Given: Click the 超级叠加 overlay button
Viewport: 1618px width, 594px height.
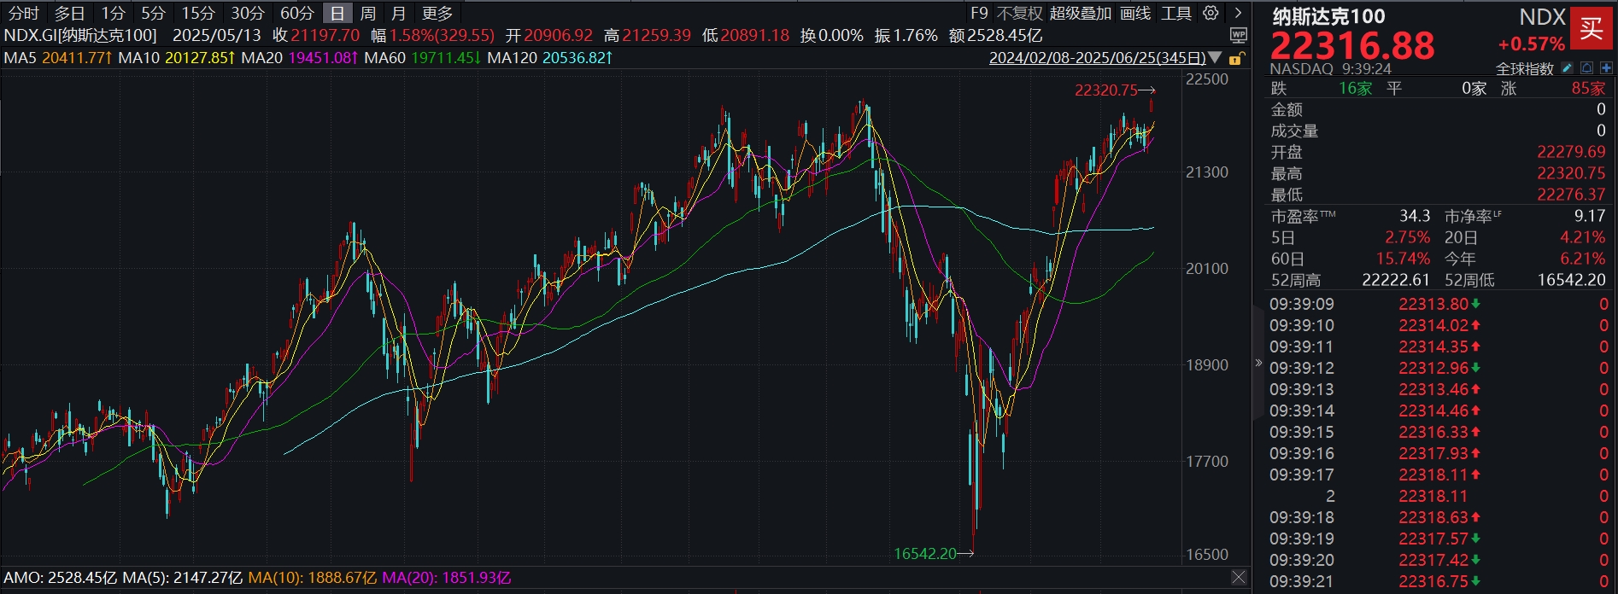Looking at the screenshot, I should click(1081, 13).
